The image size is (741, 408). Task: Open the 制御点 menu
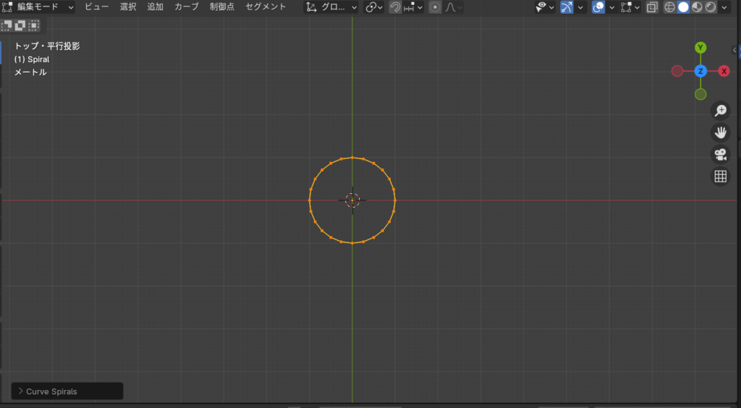pyautogui.click(x=221, y=7)
